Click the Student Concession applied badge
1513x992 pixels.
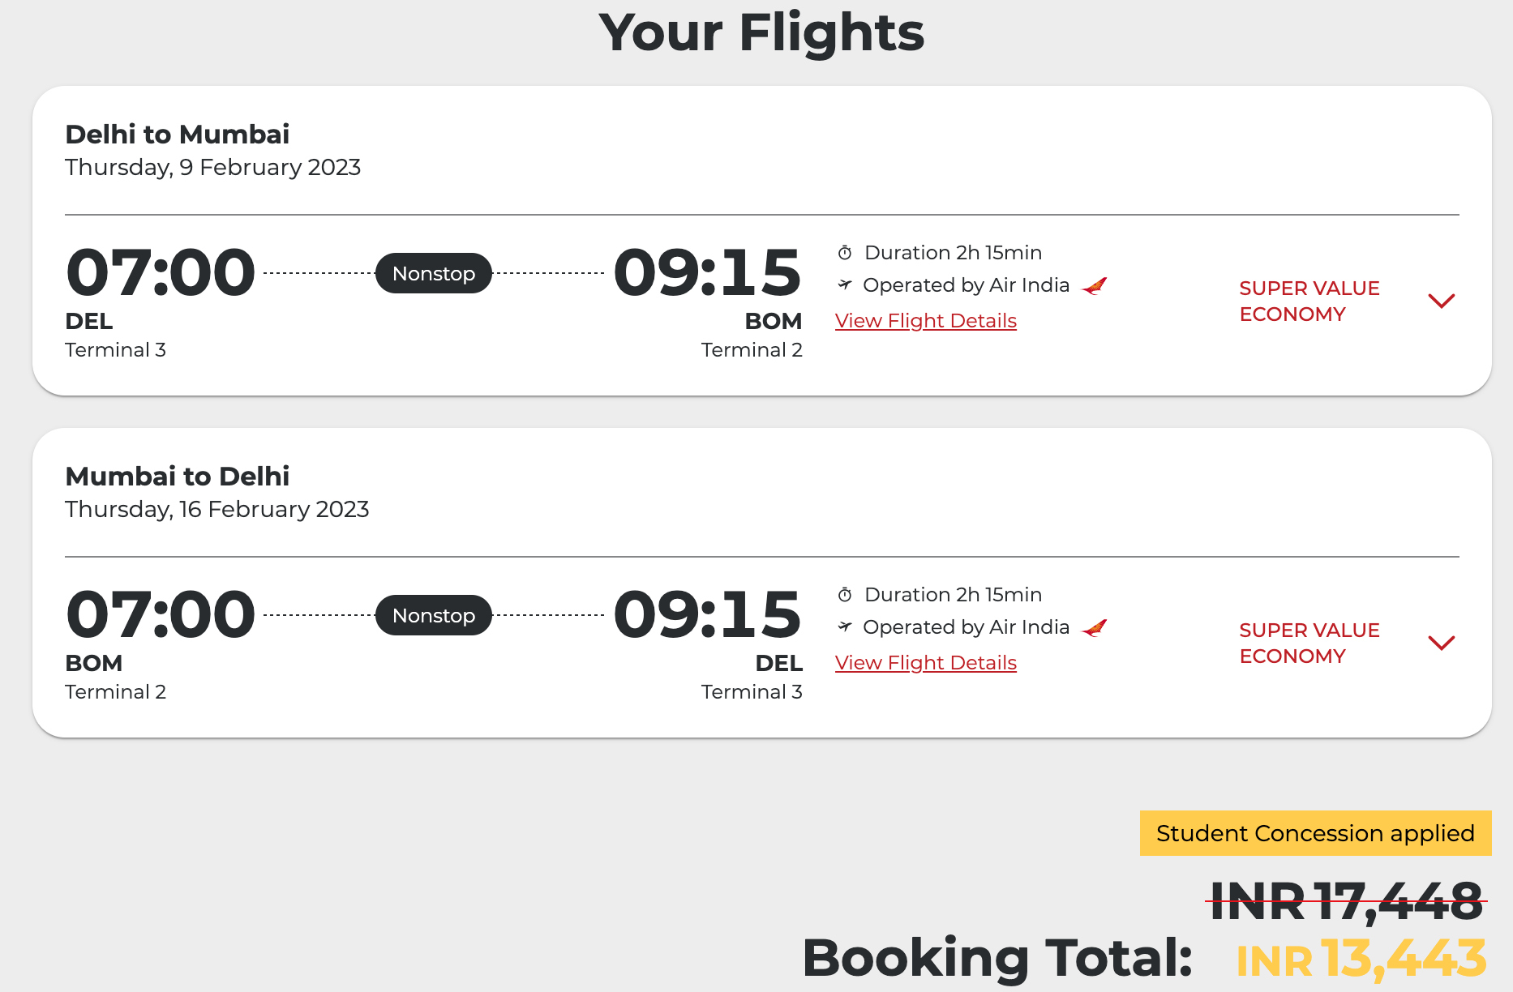tap(1315, 833)
